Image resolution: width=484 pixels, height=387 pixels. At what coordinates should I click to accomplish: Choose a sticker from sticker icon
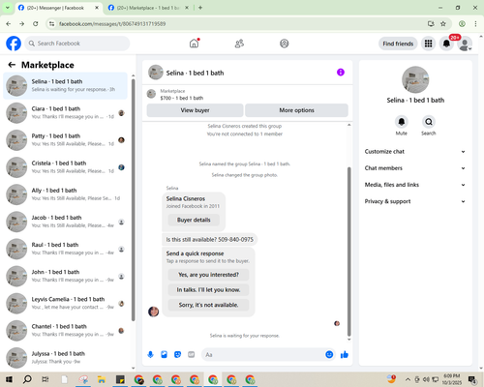(x=177, y=355)
